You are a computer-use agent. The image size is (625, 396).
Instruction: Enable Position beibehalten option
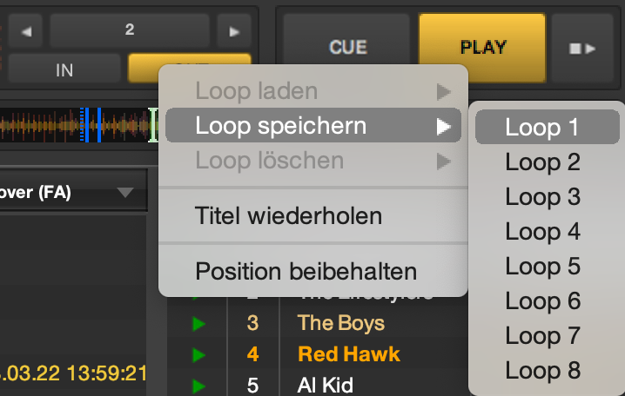(306, 271)
